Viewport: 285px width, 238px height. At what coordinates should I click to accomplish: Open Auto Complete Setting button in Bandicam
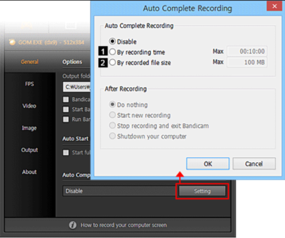[202, 191]
